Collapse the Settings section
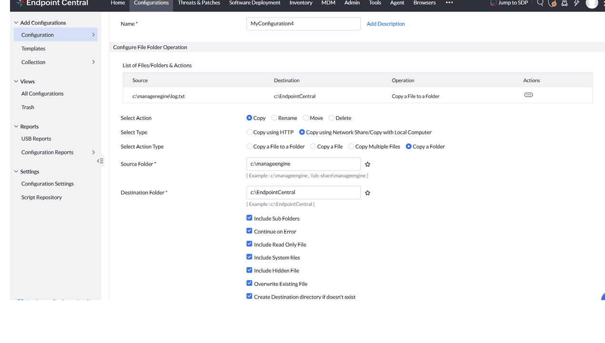The height and width of the screenshot is (343, 605). point(16,171)
